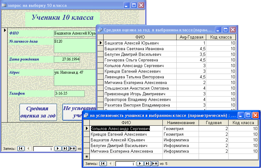Click cell 'Привезенцев Игорь Дмитриевич'
The height and width of the screenshot is (168, 261).
140,94
